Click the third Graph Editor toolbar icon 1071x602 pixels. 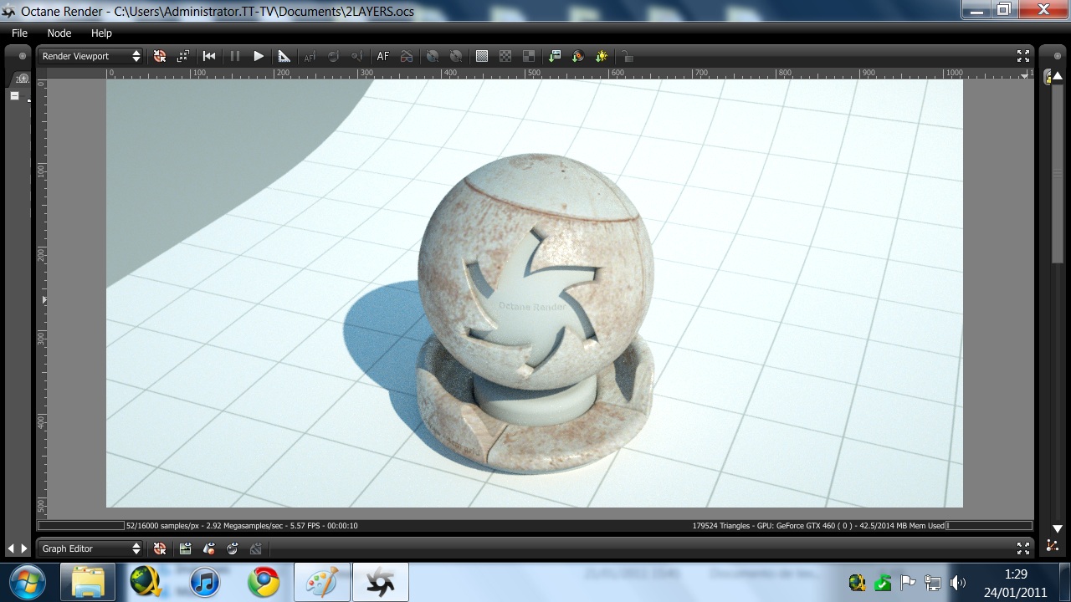[209, 548]
